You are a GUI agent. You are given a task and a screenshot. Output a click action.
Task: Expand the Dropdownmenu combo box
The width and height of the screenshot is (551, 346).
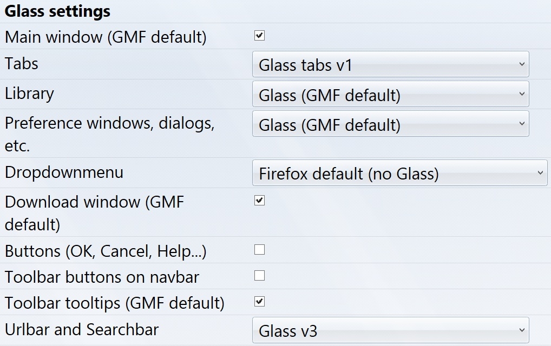point(399,174)
